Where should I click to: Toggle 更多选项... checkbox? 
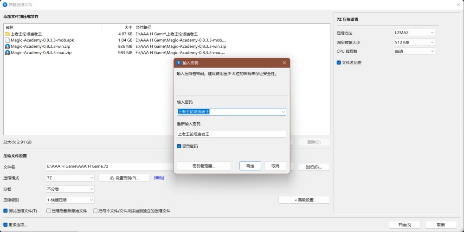(5, 225)
